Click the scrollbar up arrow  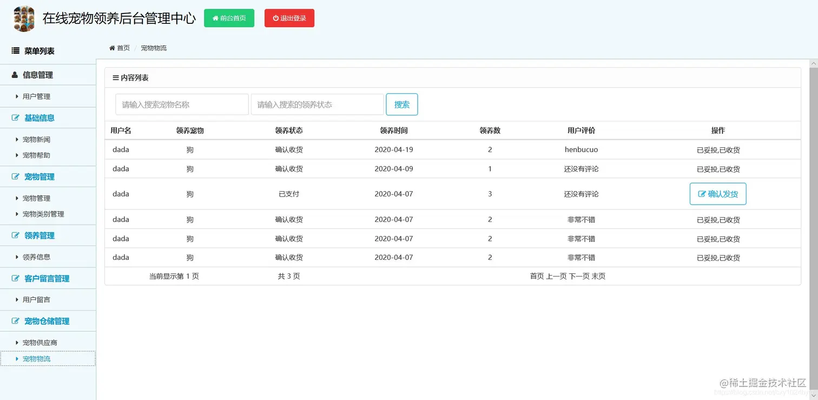[814, 64]
